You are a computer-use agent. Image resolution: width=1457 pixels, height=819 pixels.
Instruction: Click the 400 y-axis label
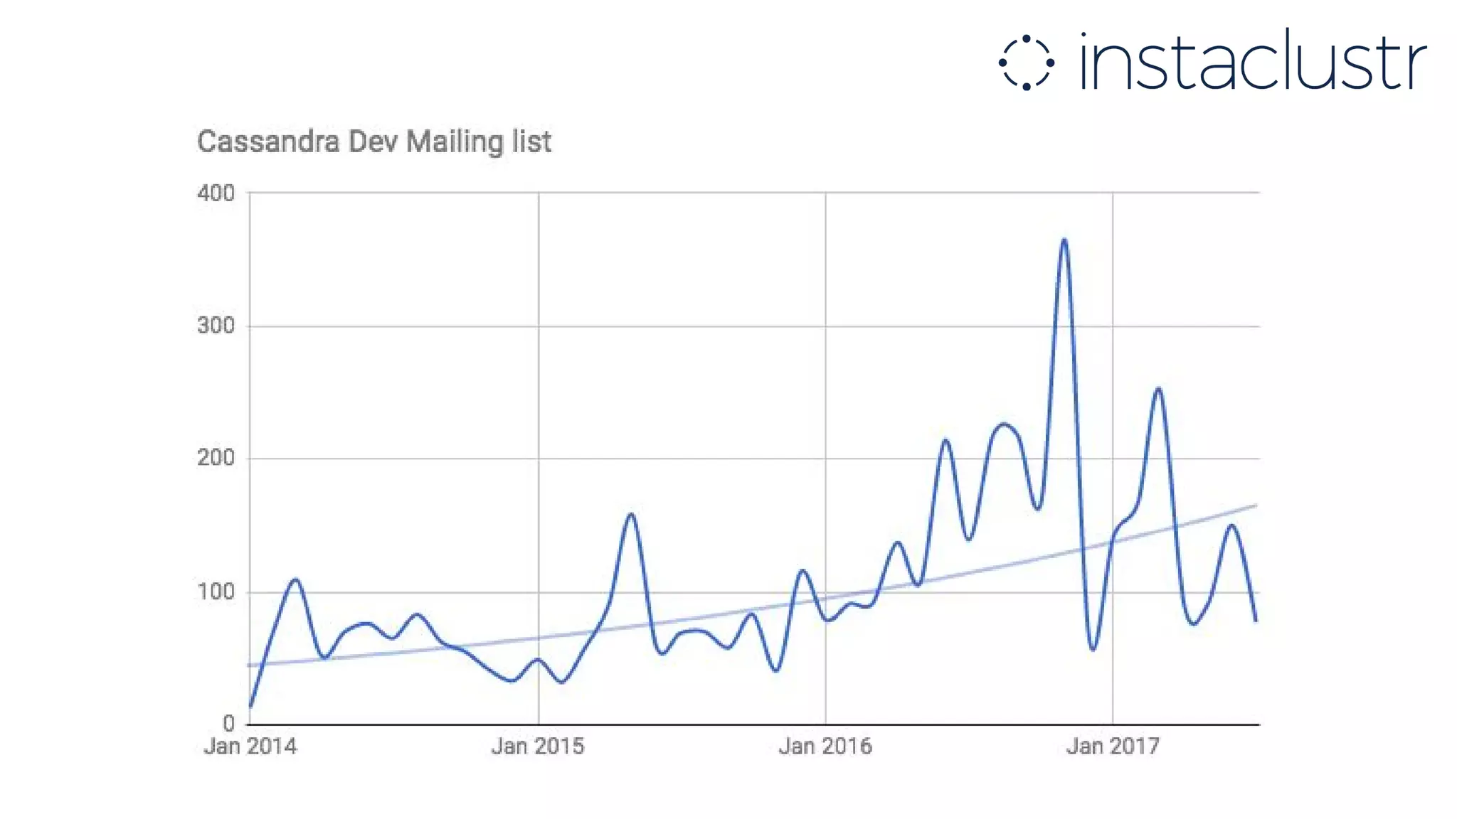pos(216,193)
